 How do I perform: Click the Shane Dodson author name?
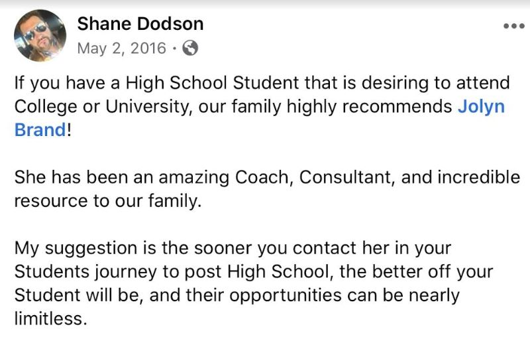tap(140, 24)
